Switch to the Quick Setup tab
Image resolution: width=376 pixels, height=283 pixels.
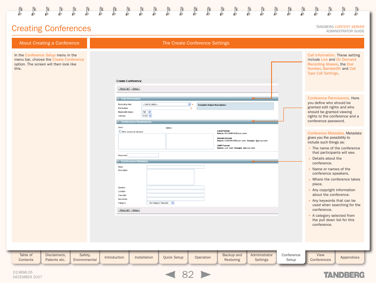[173, 257]
